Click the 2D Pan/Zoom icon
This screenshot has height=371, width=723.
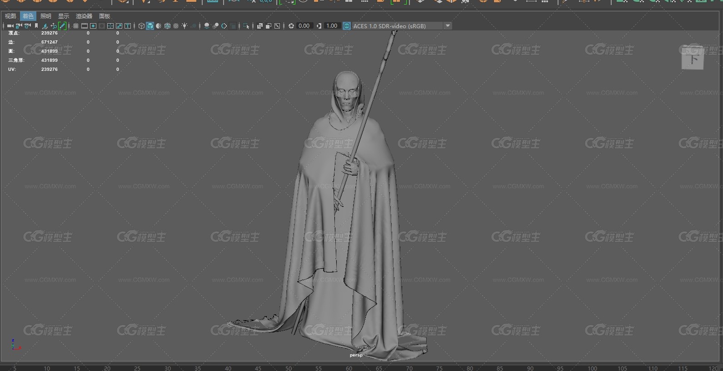[x=54, y=26]
